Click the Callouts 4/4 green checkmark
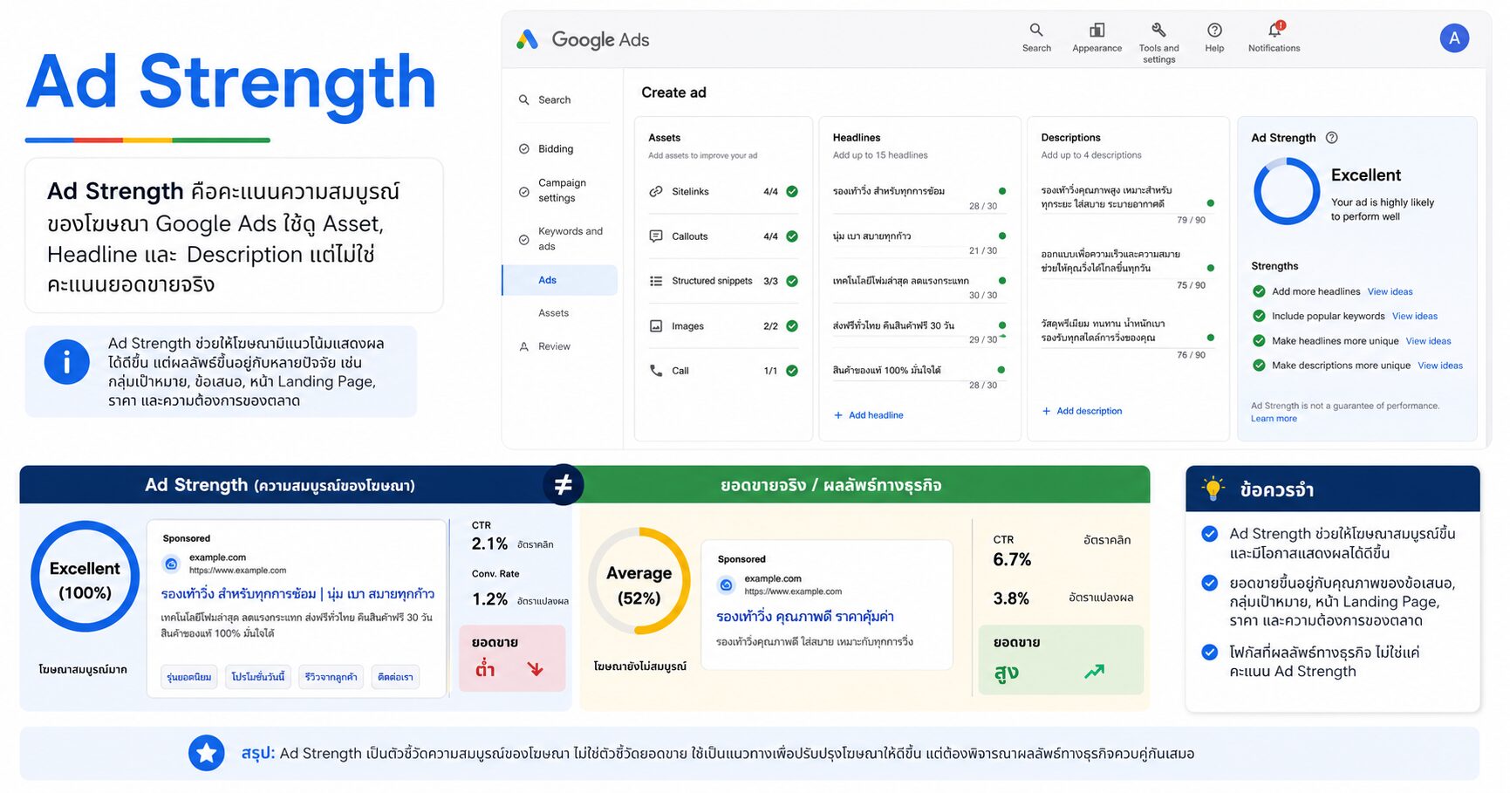Screen dimensions: 1510x793 click(792, 236)
